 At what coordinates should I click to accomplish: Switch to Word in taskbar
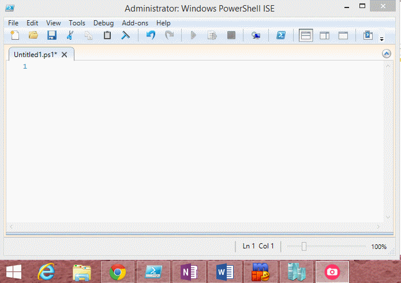tap(225, 272)
